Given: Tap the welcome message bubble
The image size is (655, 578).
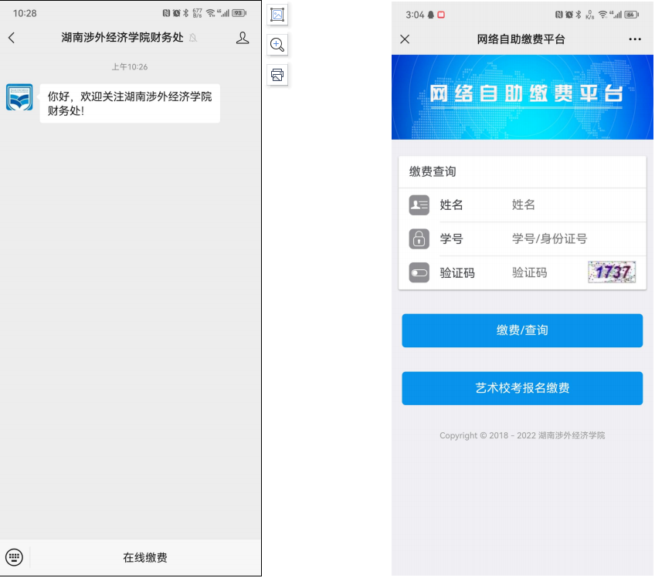Looking at the screenshot, I should 130,103.
